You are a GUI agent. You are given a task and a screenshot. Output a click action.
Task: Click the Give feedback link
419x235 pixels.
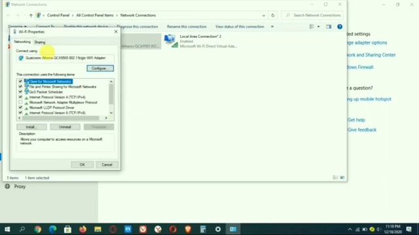point(362,130)
